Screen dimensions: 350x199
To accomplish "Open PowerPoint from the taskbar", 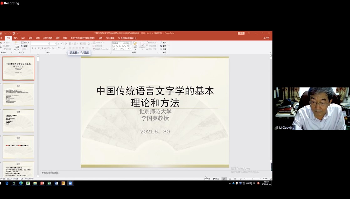I will 42,183.
